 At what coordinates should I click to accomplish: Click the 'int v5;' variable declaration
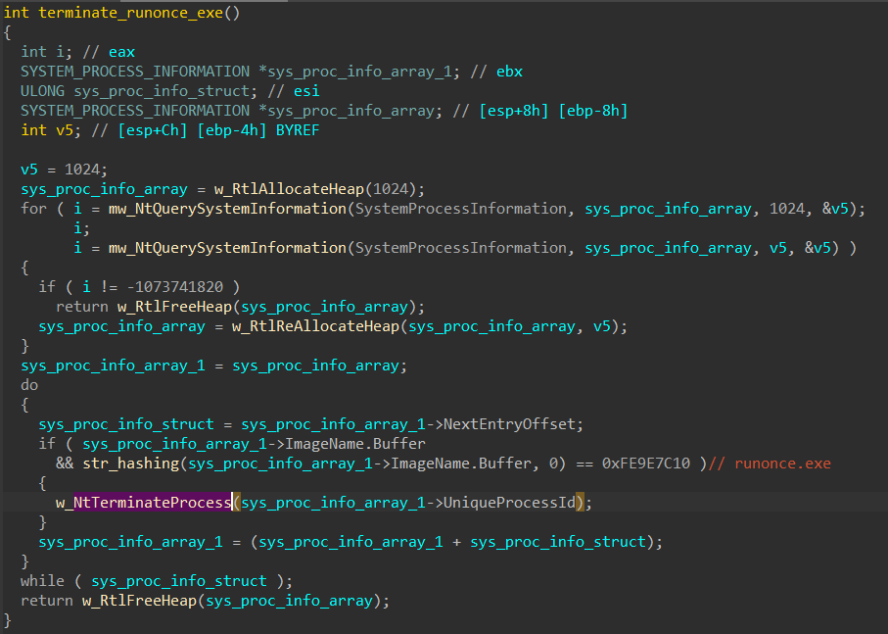[51, 130]
